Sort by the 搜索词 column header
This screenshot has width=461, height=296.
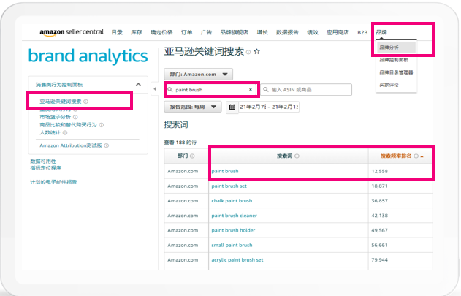[x=284, y=156]
